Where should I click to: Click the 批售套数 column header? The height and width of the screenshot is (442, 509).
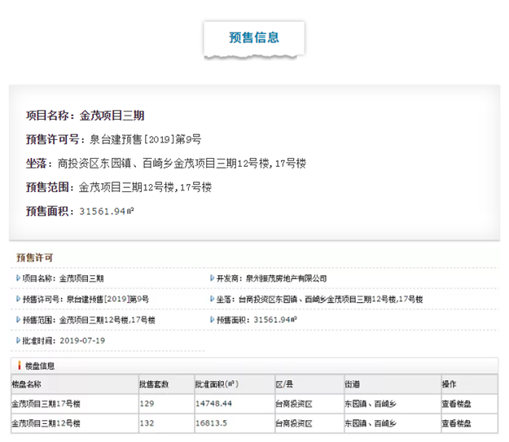click(167, 384)
